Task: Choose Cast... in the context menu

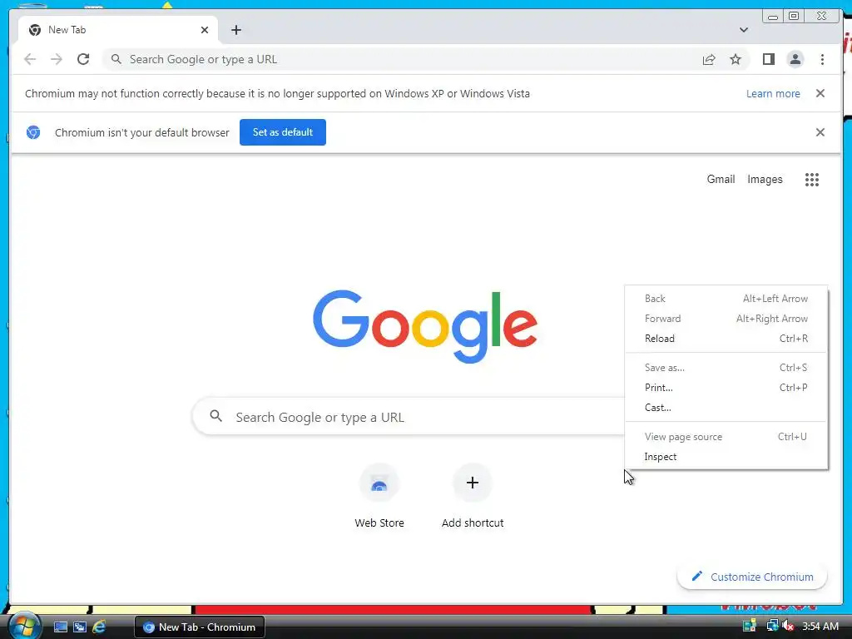Action: (x=726, y=408)
